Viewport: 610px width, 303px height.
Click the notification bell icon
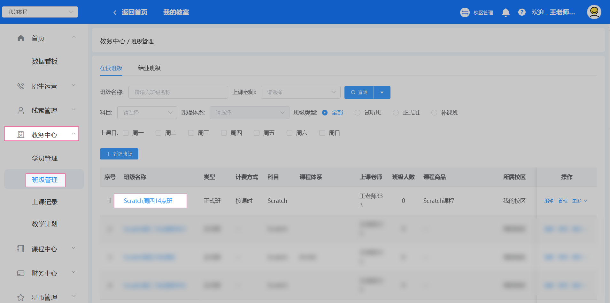point(505,12)
